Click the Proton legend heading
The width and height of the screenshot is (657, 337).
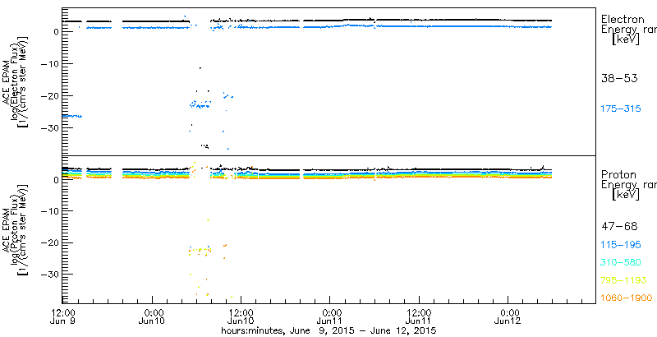point(621,173)
